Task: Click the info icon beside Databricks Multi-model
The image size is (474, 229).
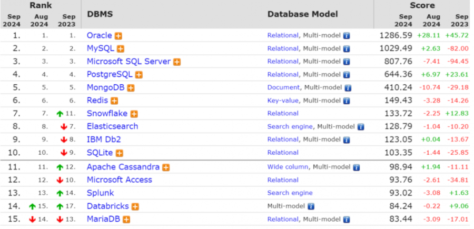Action: (x=311, y=206)
